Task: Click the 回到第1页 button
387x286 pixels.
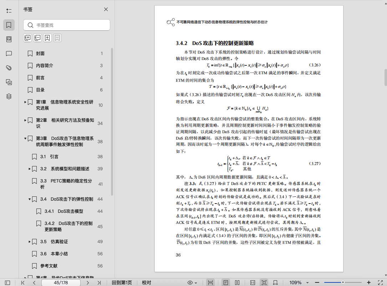Action: (x=122, y=282)
